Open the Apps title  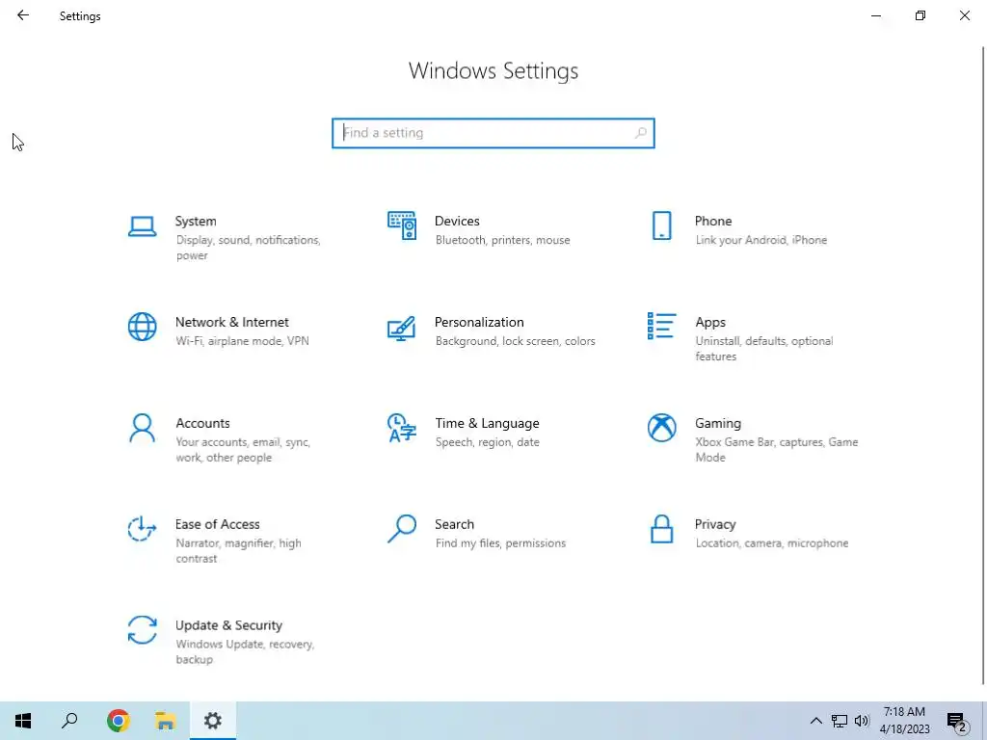tap(710, 322)
